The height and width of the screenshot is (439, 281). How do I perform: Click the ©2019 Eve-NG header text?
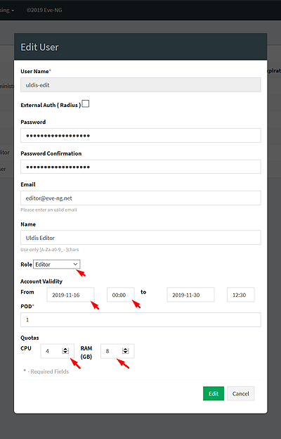44,10
